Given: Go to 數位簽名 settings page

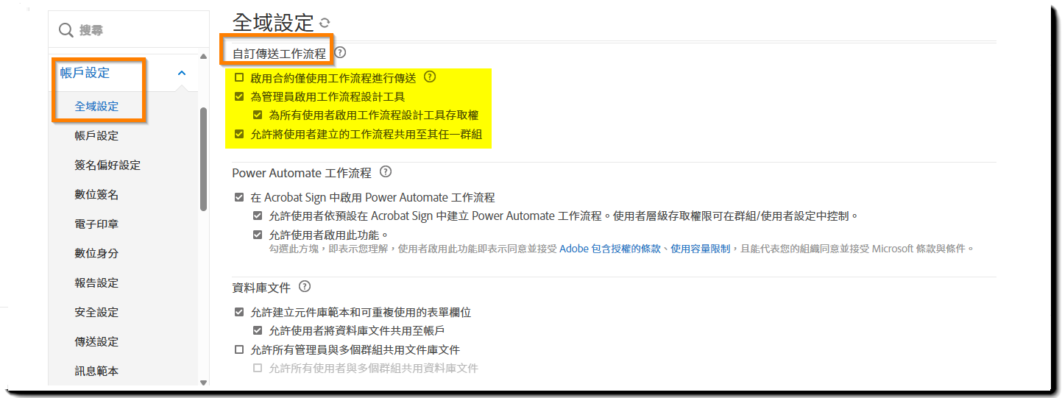Looking at the screenshot, I should click(96, 195).
